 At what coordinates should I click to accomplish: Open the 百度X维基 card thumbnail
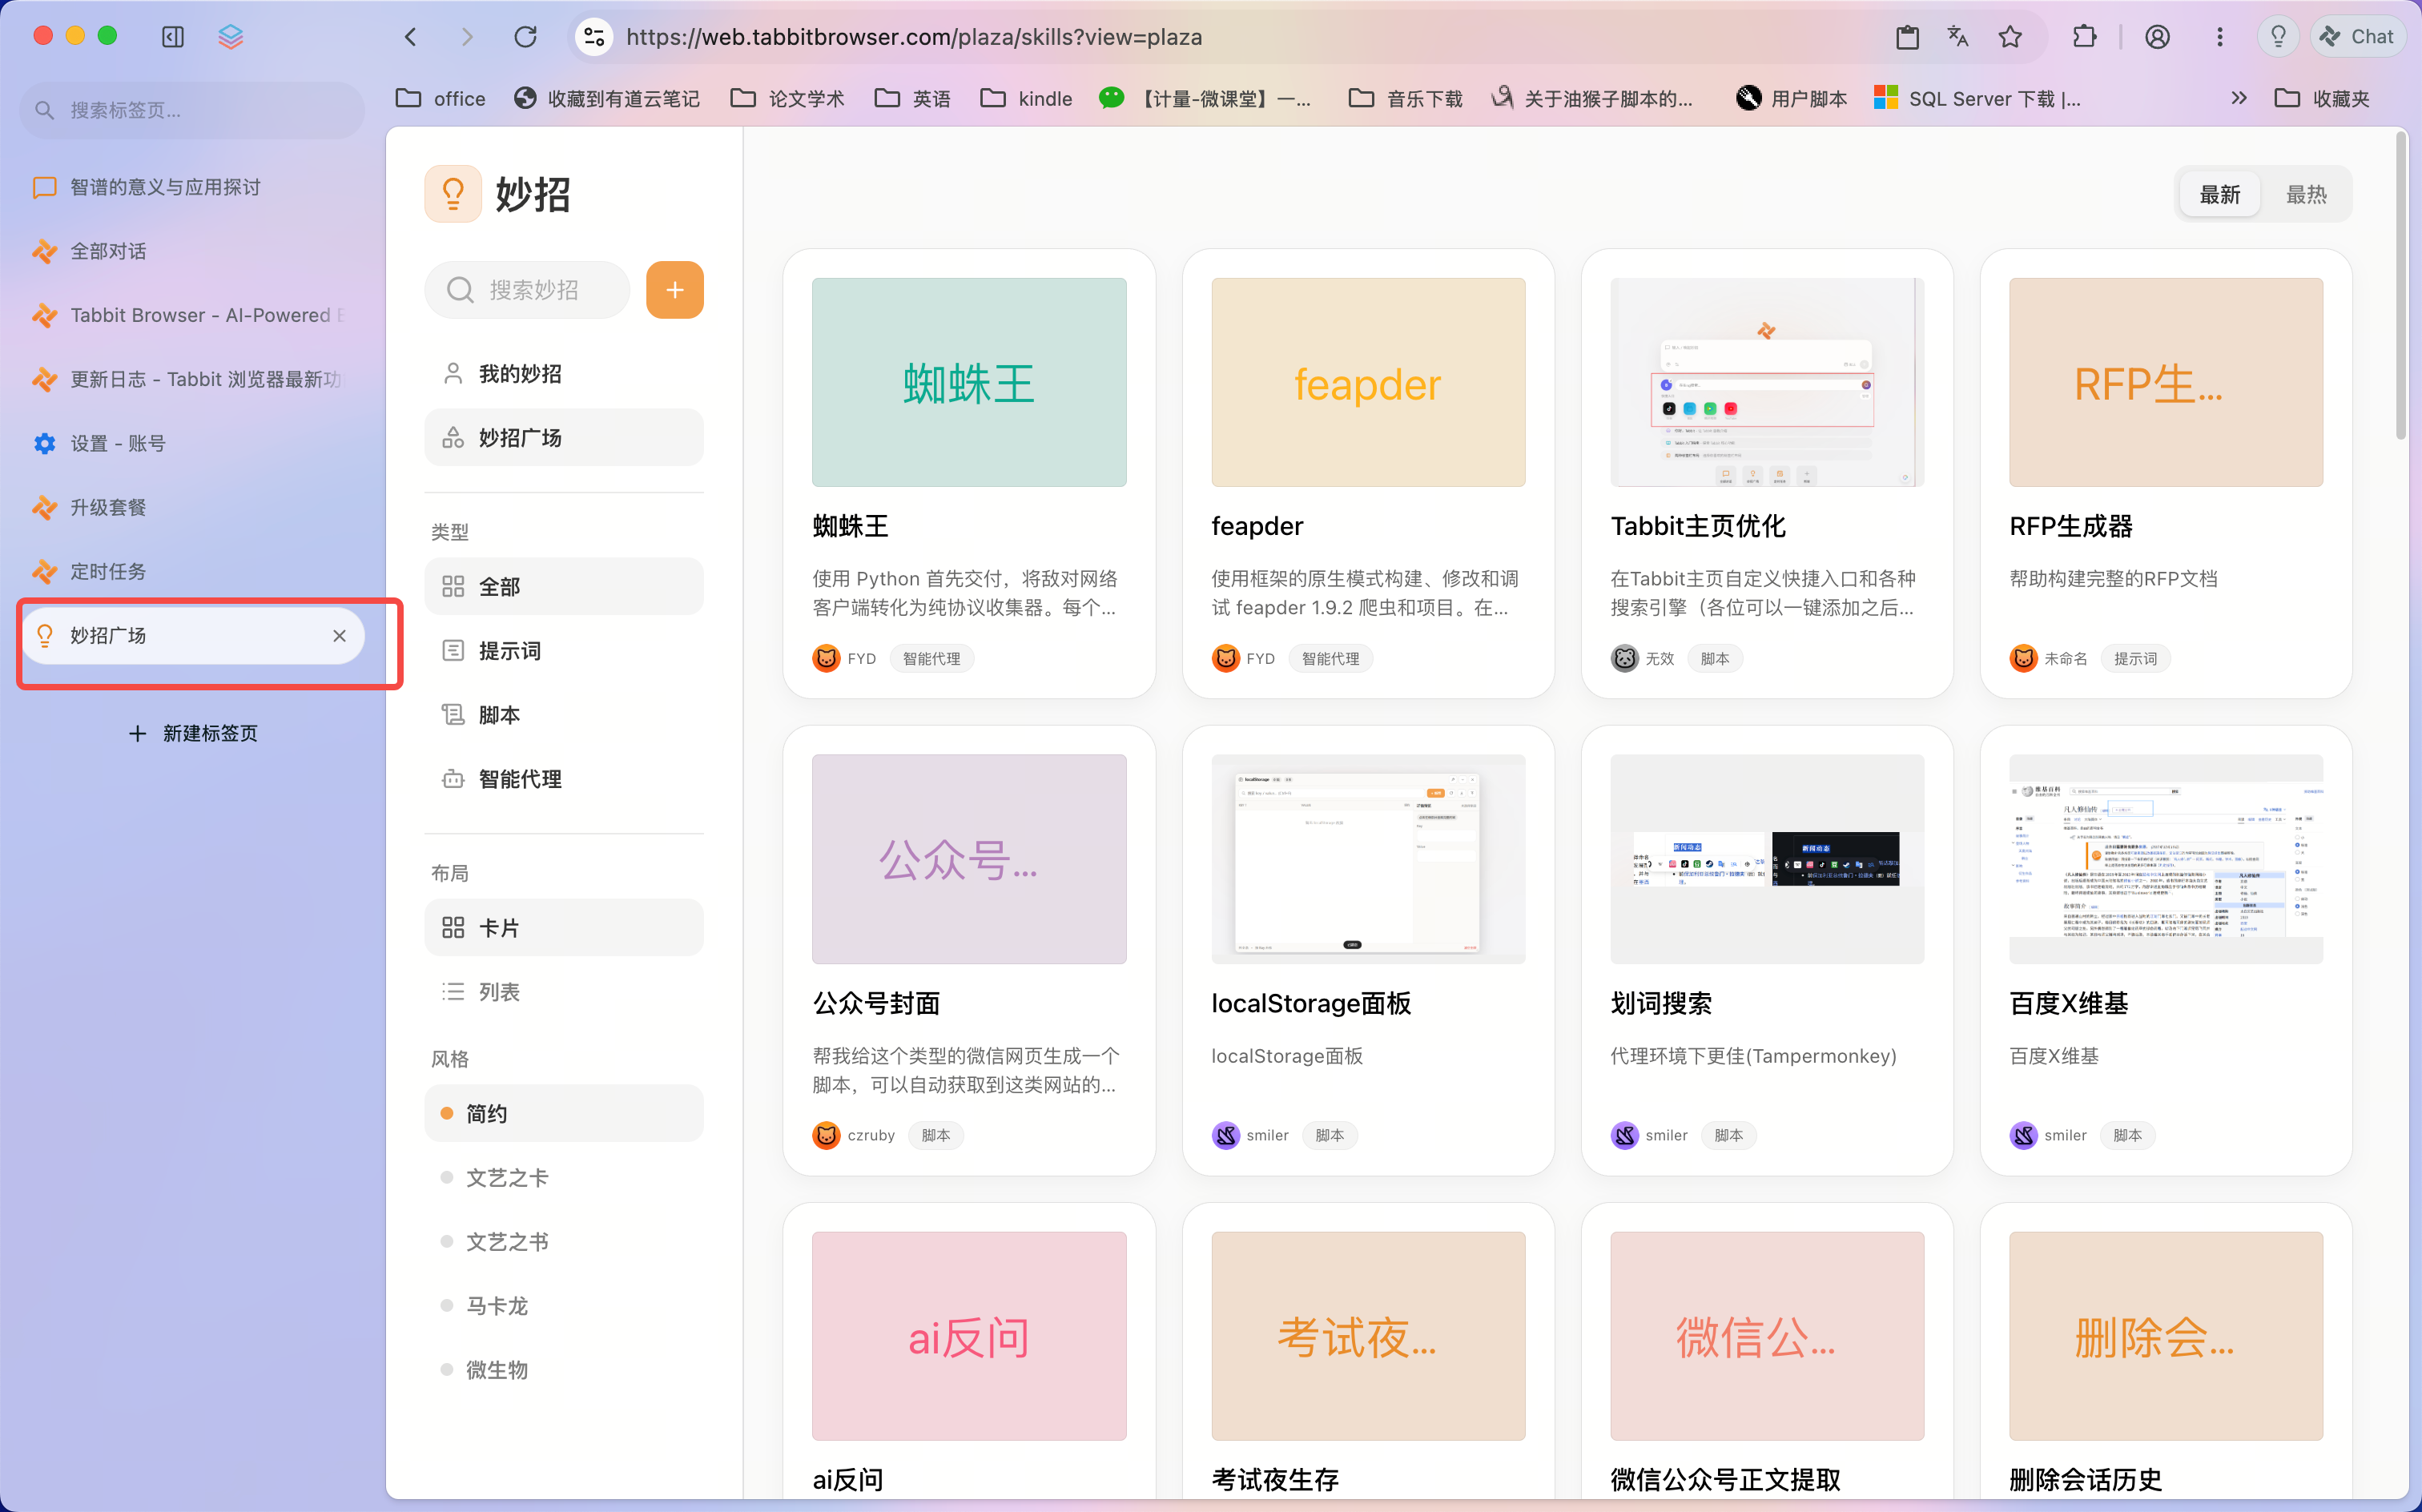(2165, 859)
